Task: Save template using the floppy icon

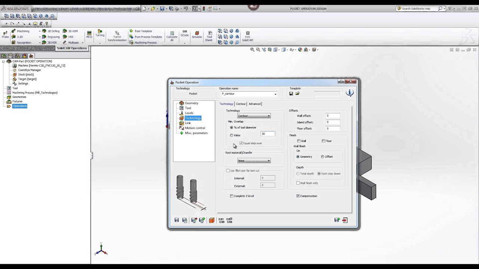Action: (291, 94)
